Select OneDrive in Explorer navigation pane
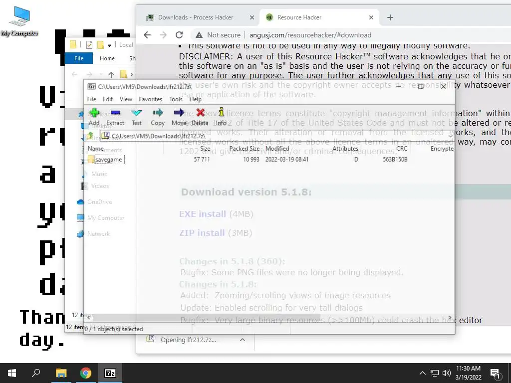 click(99, 202)
